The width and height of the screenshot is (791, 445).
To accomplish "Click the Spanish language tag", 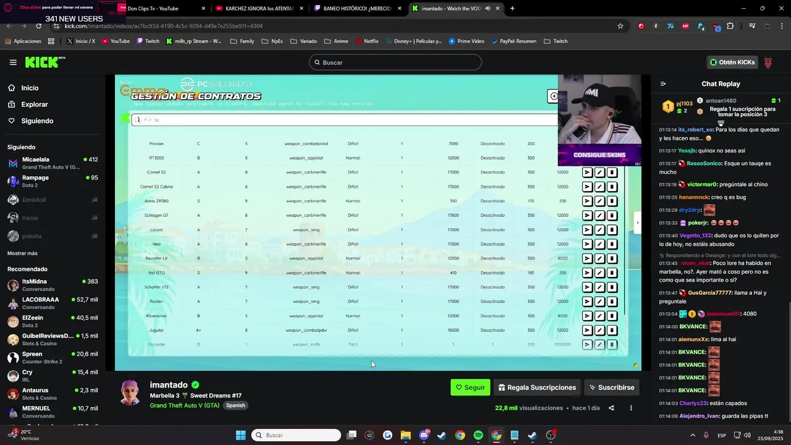I will point(235,405).
